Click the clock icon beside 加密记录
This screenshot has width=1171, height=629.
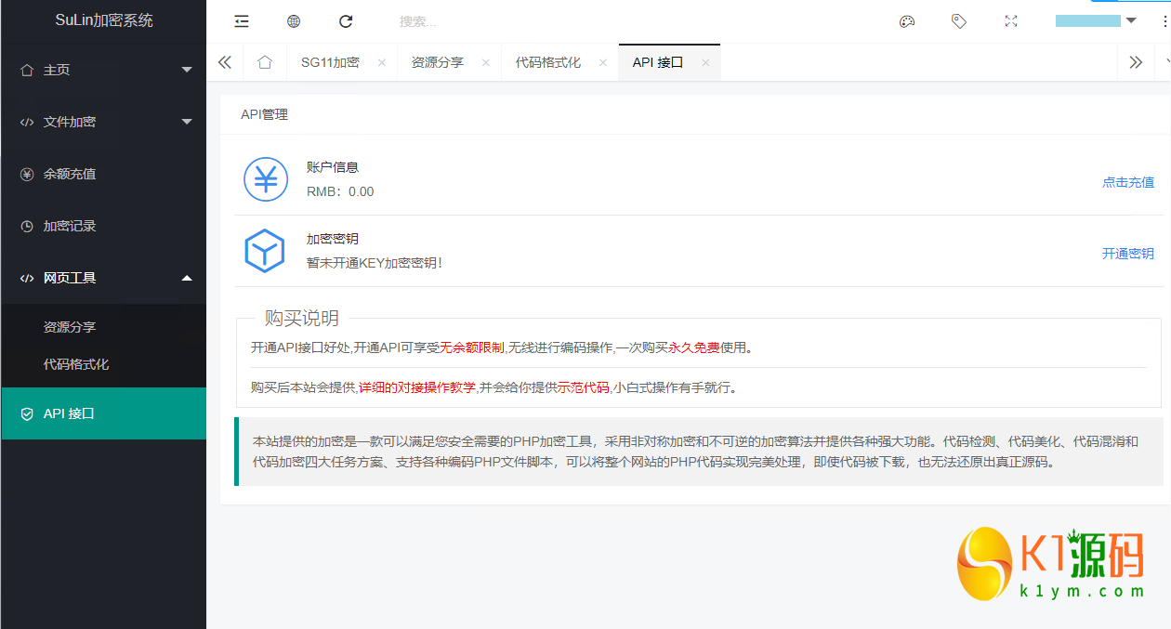click(x=26, y=226)
